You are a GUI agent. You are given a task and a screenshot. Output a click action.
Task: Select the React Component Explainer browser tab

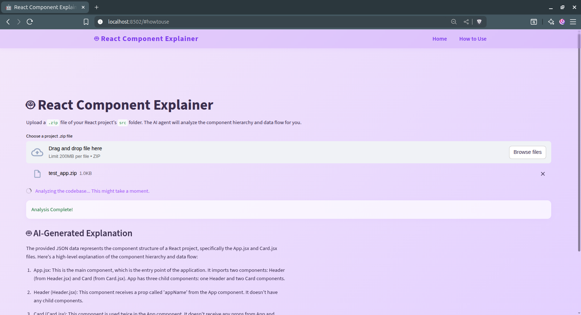click(x=45, y=7)
